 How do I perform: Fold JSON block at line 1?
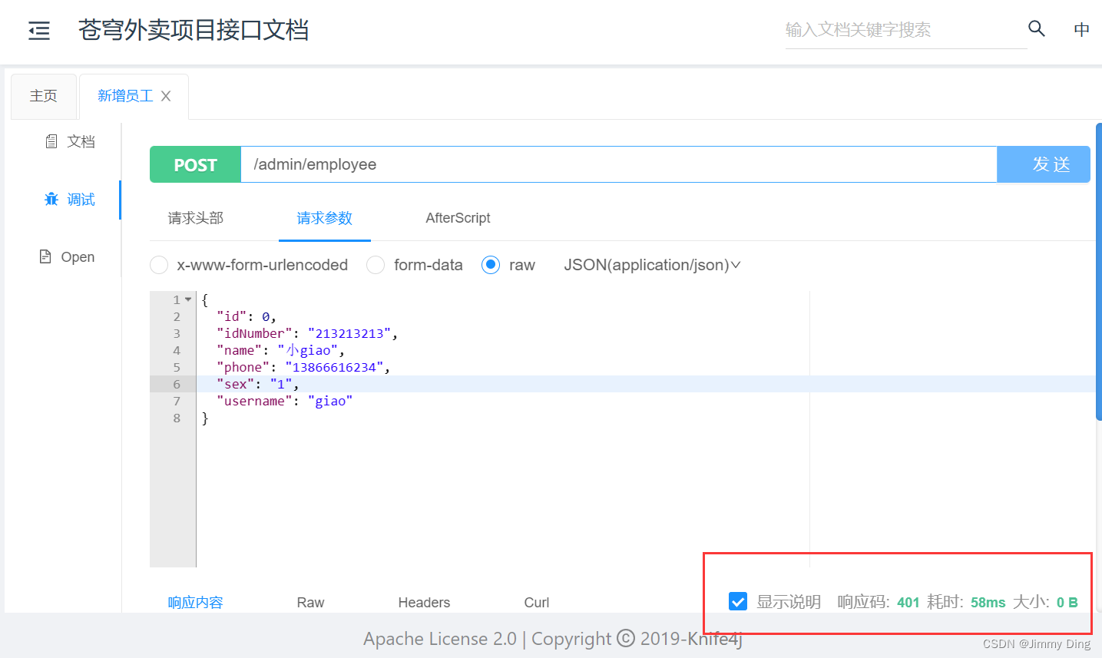pos(188,299)
